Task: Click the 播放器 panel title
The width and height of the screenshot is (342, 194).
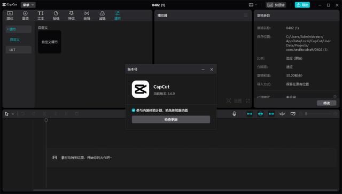Action: pyautogui.click(x=162, y=15)
